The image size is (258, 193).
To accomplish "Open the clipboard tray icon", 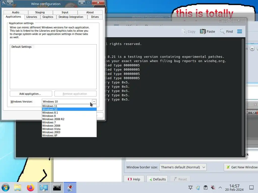I will point(205,187).
